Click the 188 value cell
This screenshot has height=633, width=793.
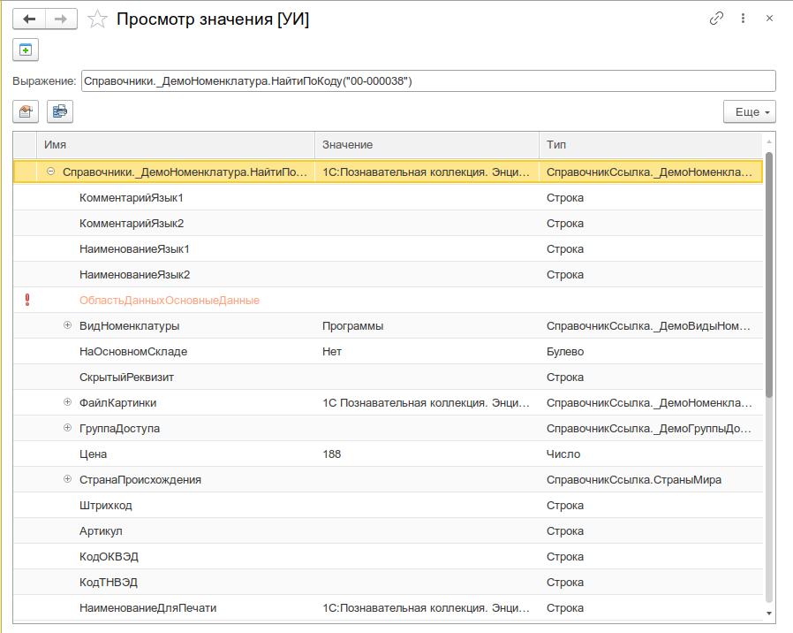(427, 454)
